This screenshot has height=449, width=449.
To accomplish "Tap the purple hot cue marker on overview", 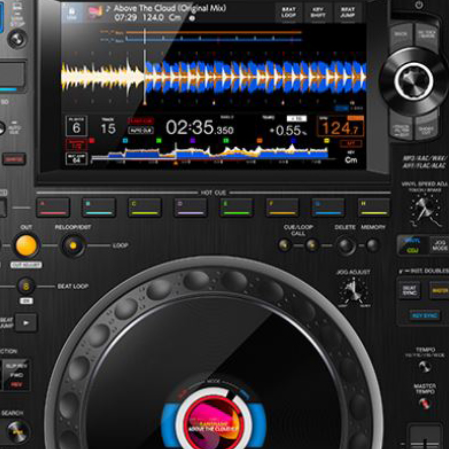I will (x=193, y=141).
